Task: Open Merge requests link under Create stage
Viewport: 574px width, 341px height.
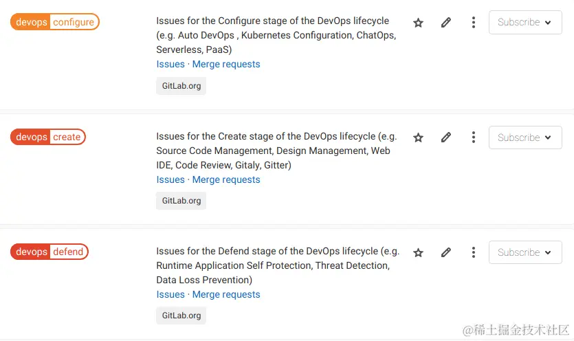Action: click(226, 180)
